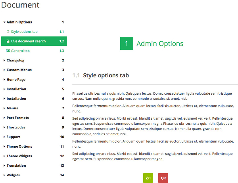238x183 pixels.
Task: Expand the Post Formats section arrow
Action: point(4,118)
